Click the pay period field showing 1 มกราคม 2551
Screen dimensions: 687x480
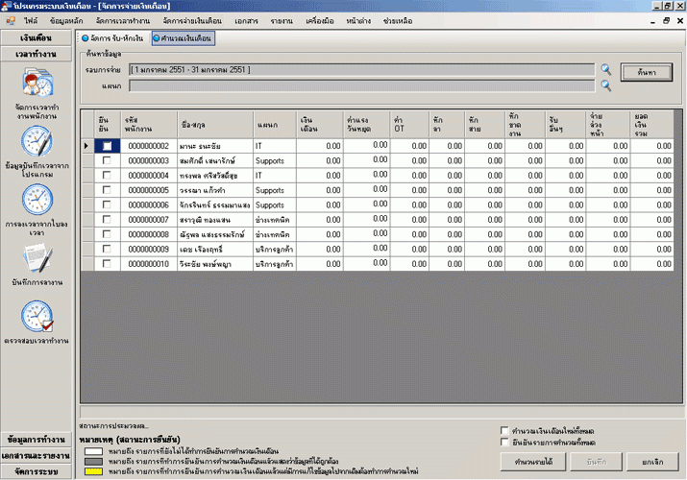[x=362, y=69]
